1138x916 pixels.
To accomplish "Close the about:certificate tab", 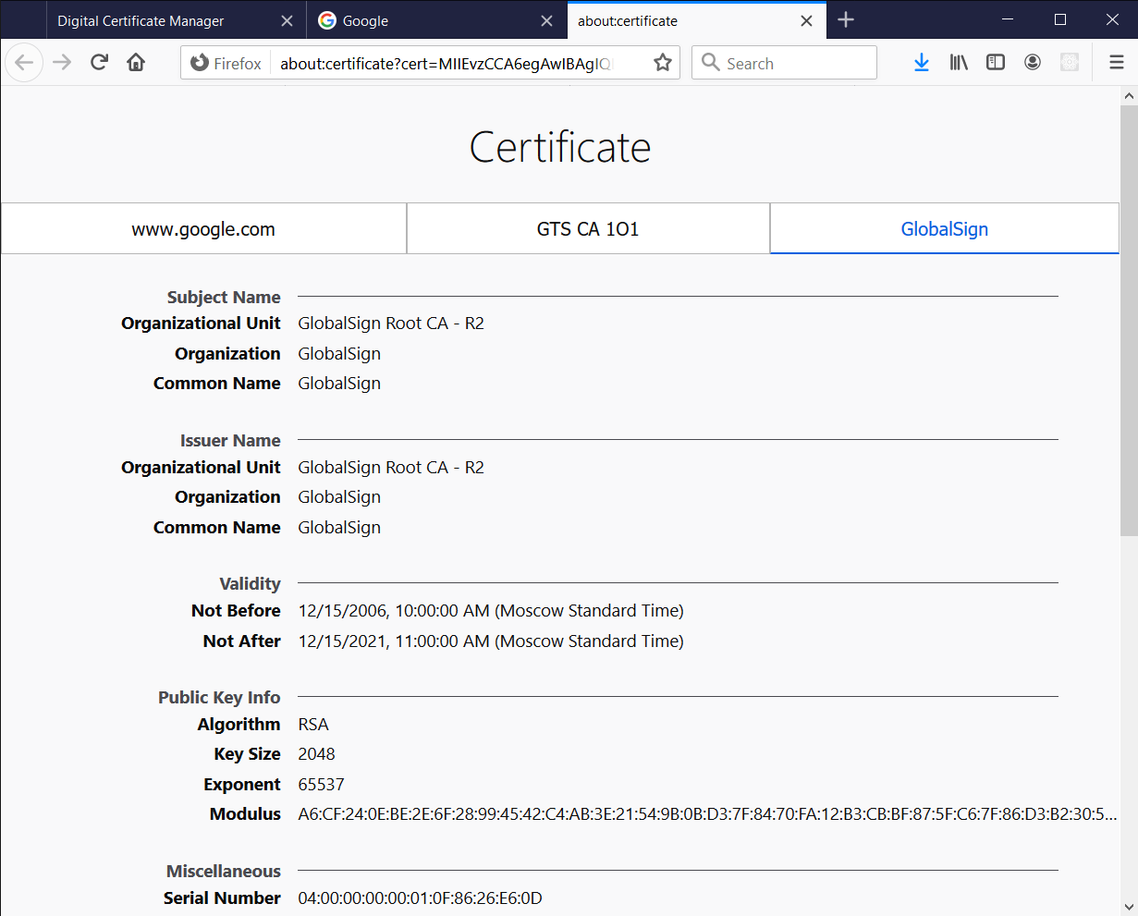I will pos(807,20).
